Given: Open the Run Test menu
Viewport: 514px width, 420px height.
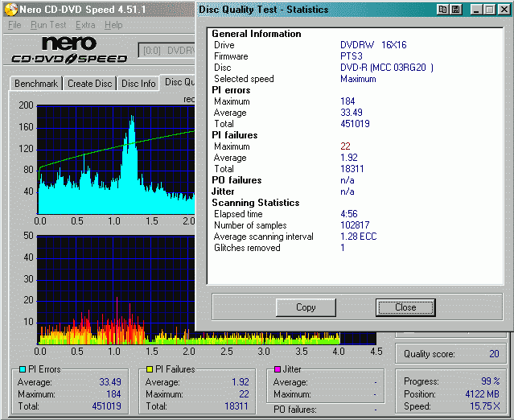Looking at the screenshot, I should coord(48,25).
